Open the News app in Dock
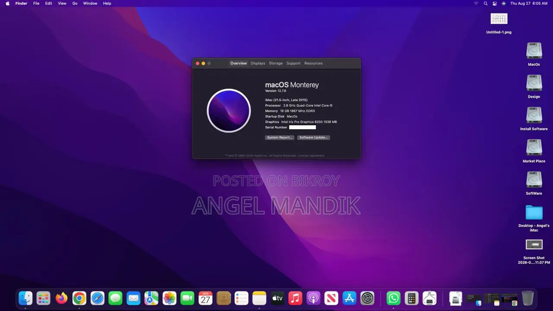 [x=331, y=298]
